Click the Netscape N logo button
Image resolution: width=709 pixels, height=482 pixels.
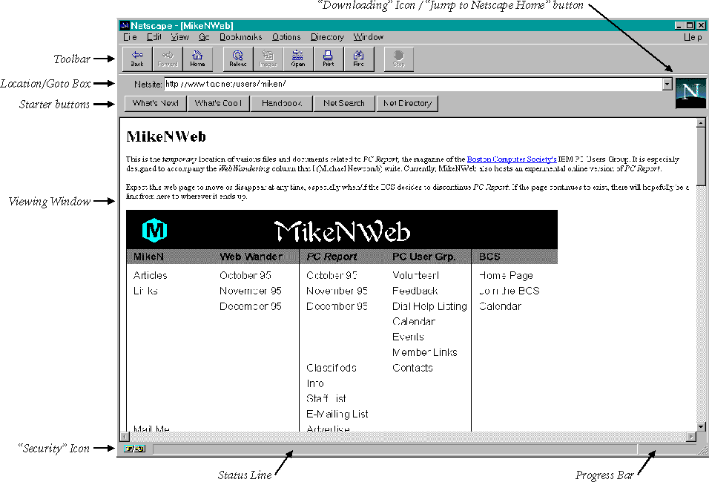690,93
